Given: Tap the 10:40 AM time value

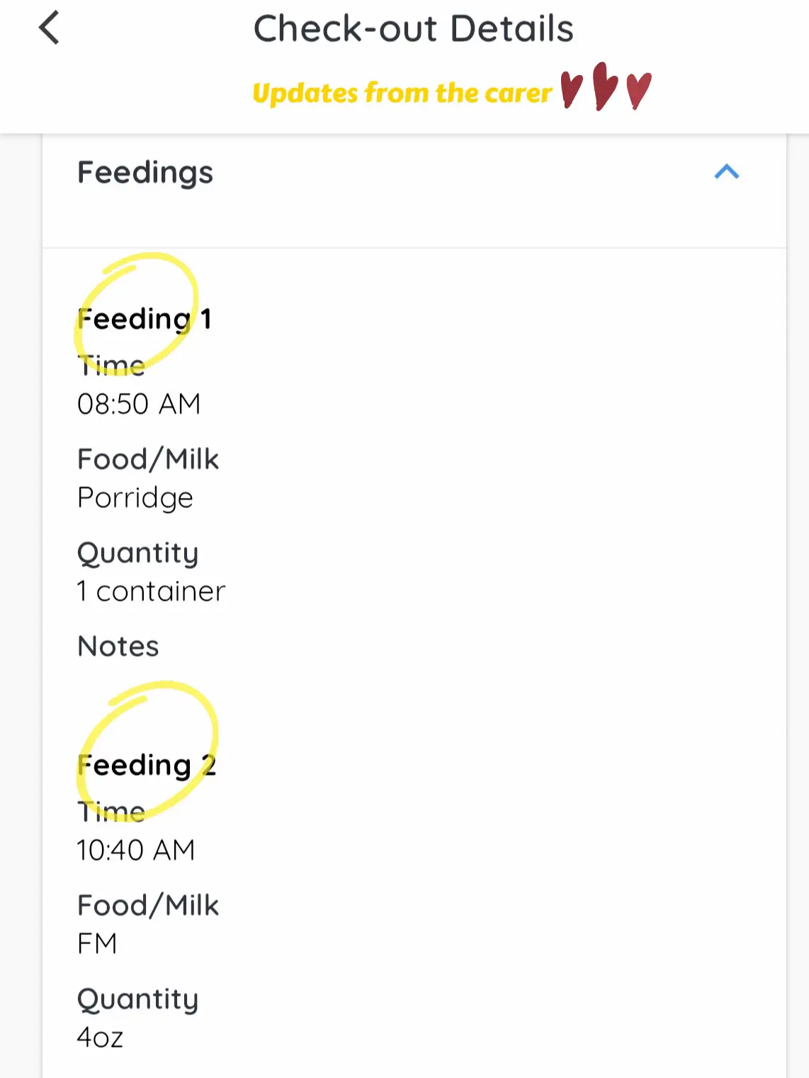Looking at the screenshot, I should [136, 850].
